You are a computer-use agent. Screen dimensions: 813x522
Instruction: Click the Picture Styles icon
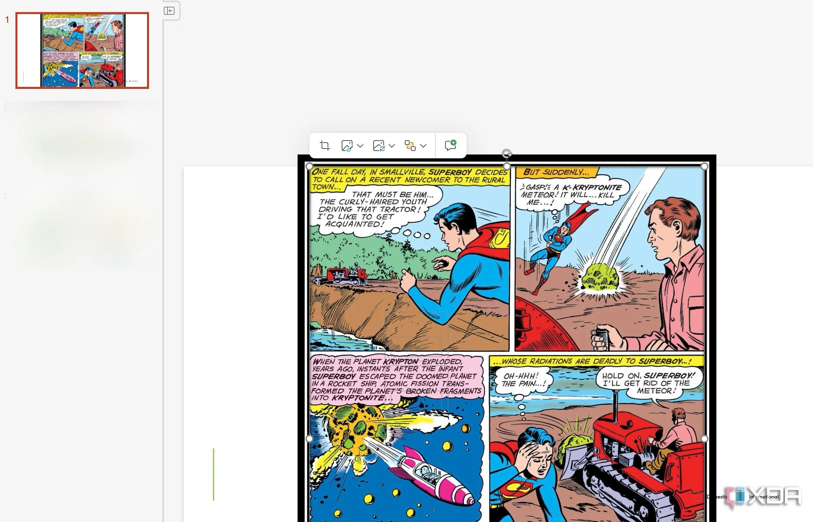pyautogui.click(x=347, y=146)
